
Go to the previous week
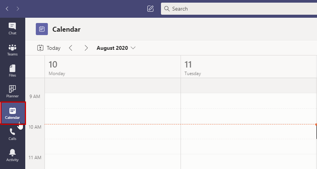pos(70,48)
